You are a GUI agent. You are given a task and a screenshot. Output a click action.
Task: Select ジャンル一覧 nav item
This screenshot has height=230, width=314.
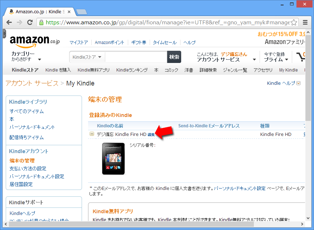235,70
